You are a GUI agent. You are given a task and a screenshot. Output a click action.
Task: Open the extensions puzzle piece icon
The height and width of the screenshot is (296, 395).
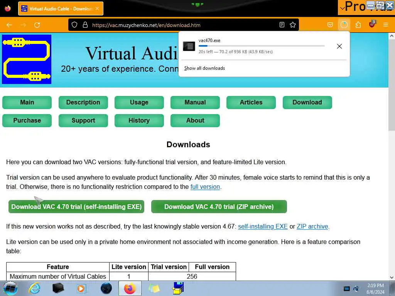[358, 25]
